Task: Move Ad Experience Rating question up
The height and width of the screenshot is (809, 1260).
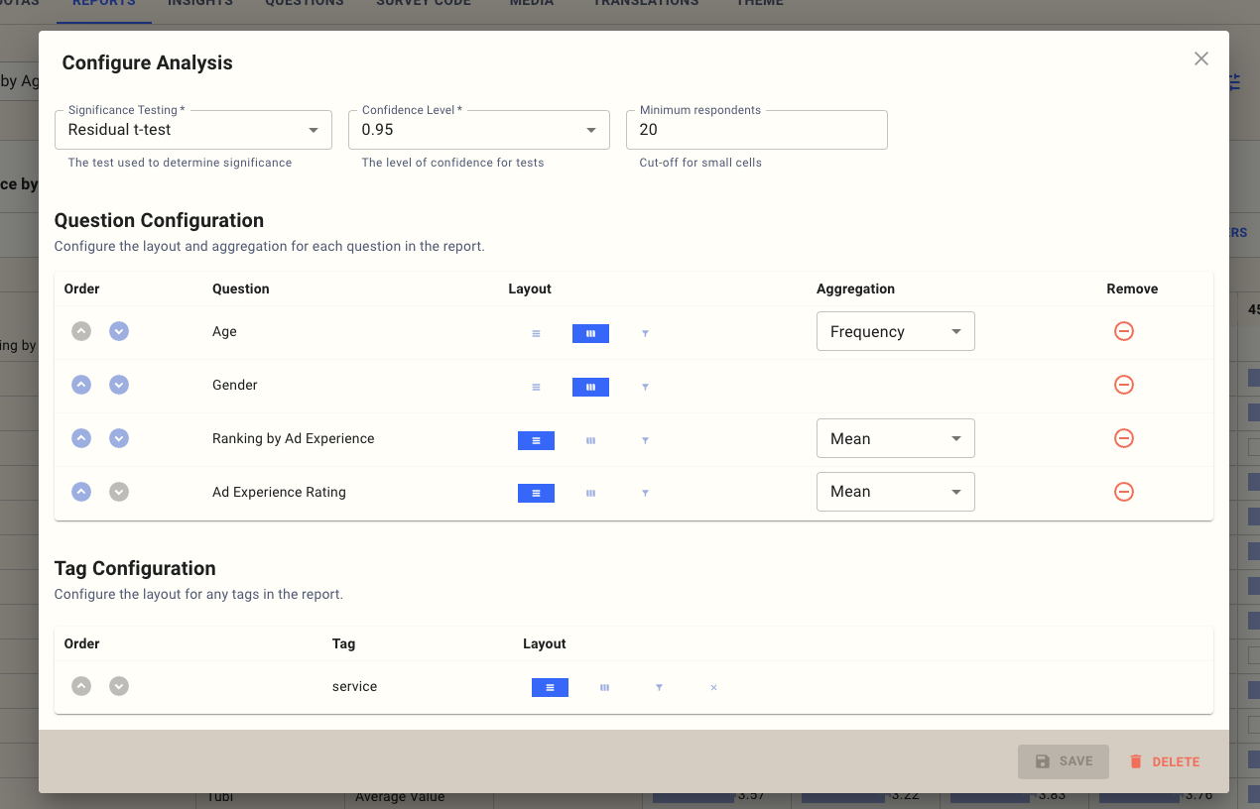Action: tap(81, 492)
